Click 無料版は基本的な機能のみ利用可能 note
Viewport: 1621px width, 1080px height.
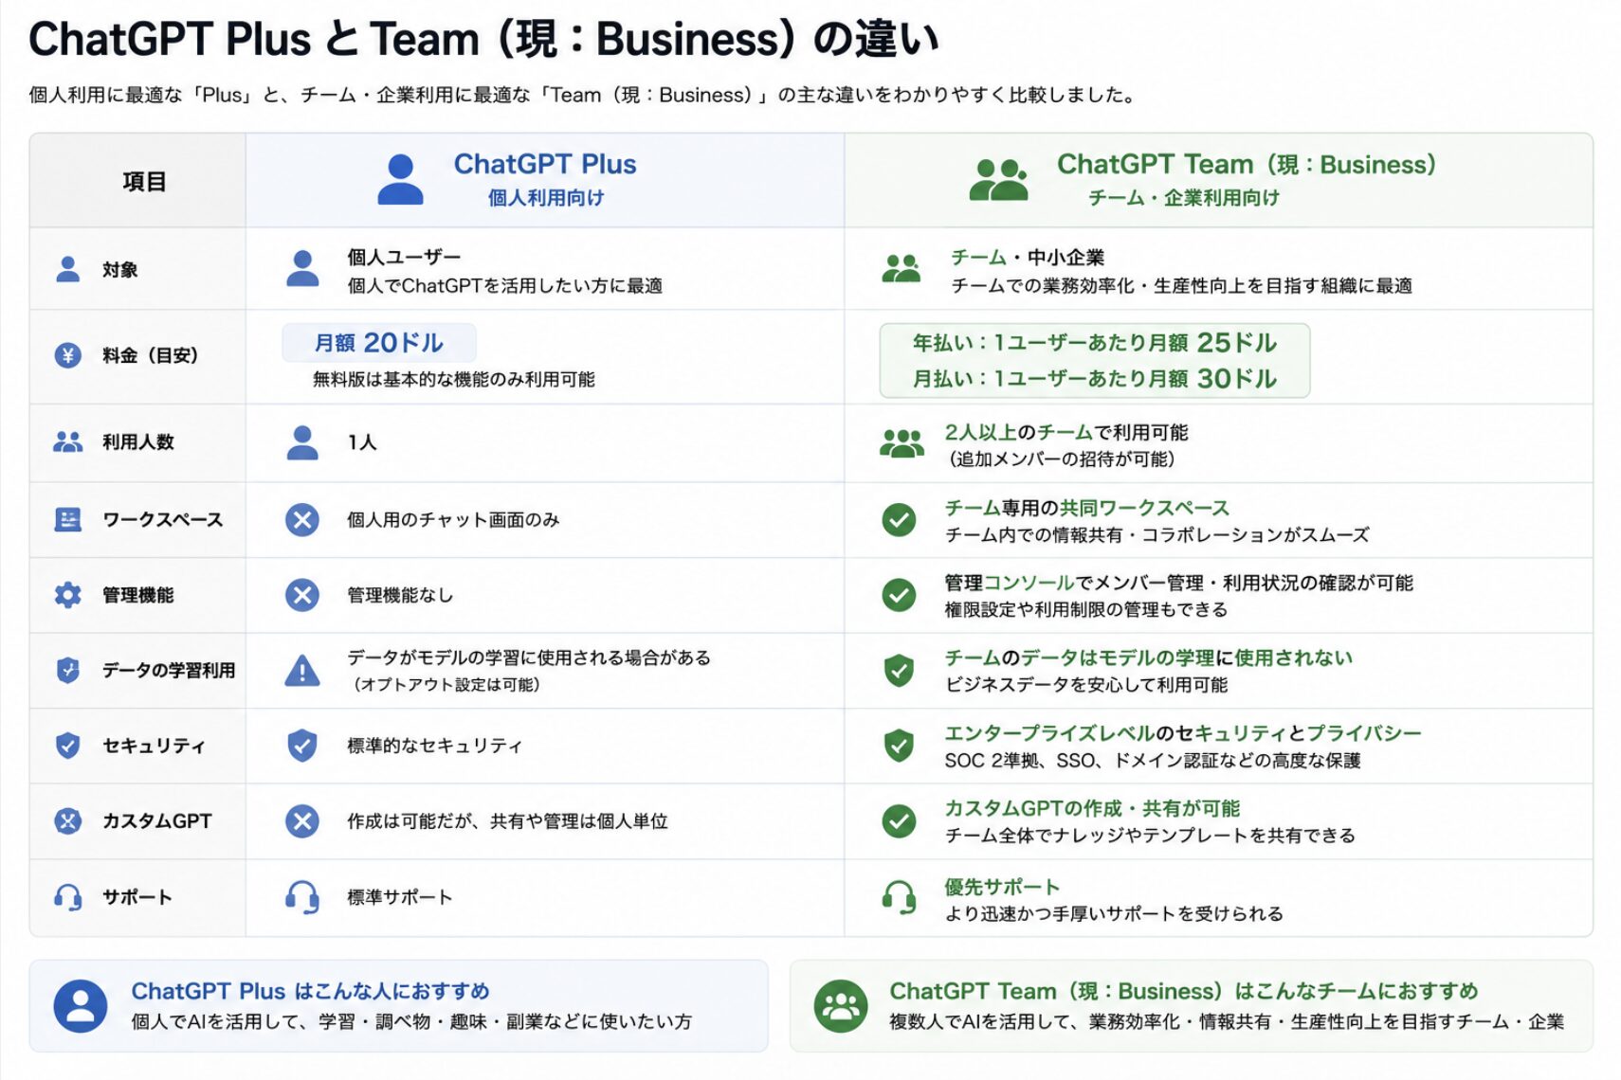(454, 380)
